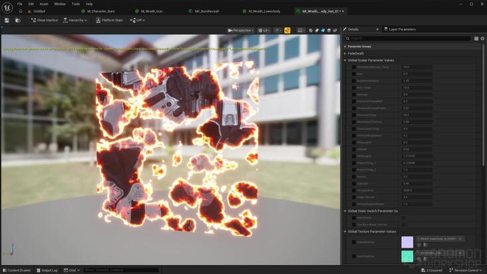This screenshot has width=487, height=274.
Task: Open the T_Wraith_lowerbody texture asset dropdown
Action: [x=440, y=239]
